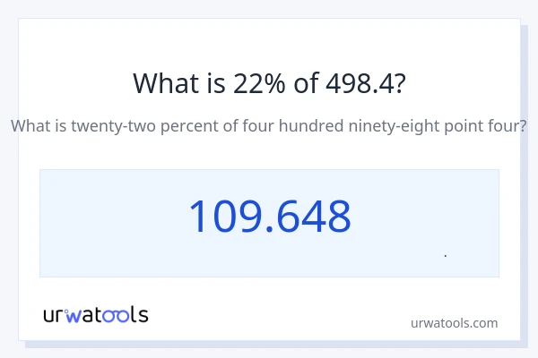538x358 pixels.
Task: Click the 'ur' letters starting the logo
Action: (x=54, y=315)
